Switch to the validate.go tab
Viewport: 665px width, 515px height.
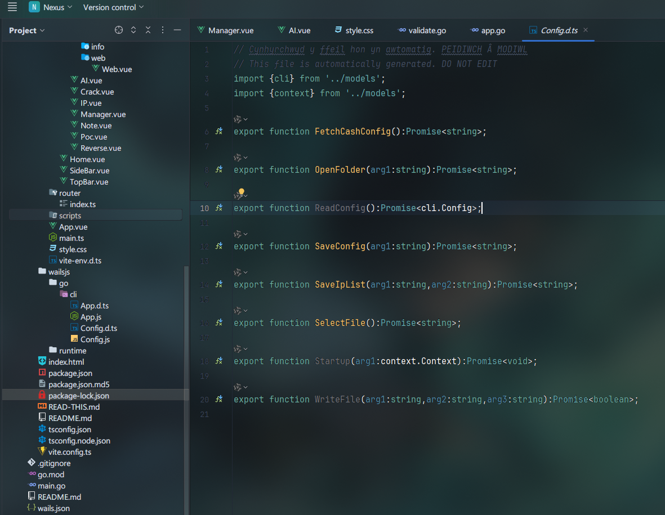(422, 30)
